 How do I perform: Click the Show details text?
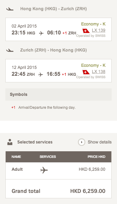coord(100,142)
